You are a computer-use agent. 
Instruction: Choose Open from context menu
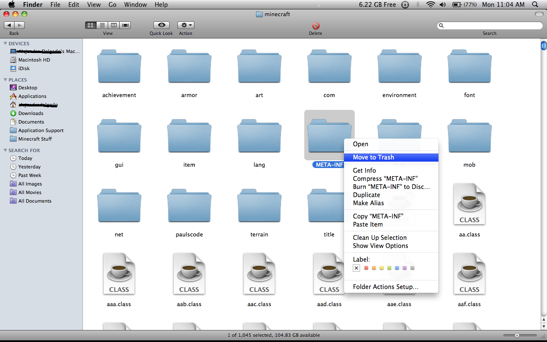coord(391,144)
